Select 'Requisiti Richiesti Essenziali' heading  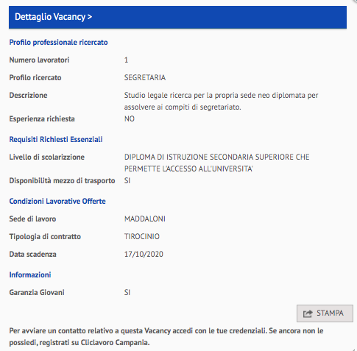pyautogui.click(x=56, y=140)
